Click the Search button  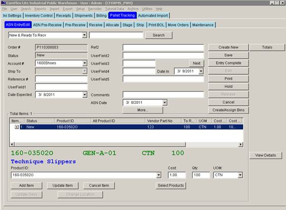[x=159, y=35]
